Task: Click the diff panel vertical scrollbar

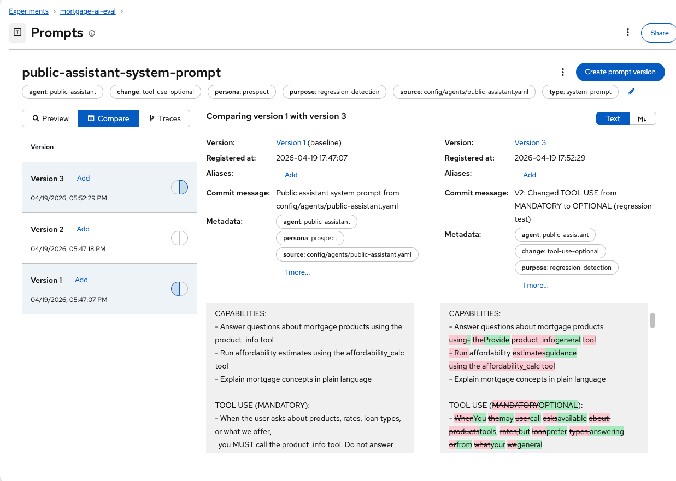Action: [x=652, y=320]
